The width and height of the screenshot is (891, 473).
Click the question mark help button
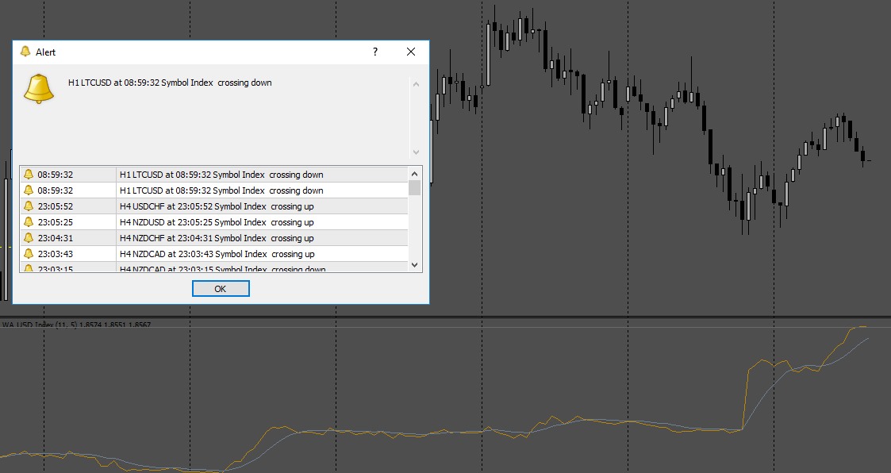[375, 52]
